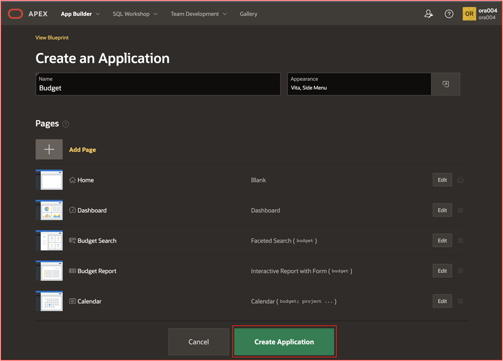Viewport: 503px width, 361px height.
Task: Grab the Budget Report row reorder handle
Action: [x=460, y=271]
